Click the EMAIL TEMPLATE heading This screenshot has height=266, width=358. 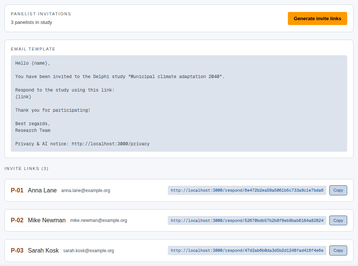tap(33, 49)
